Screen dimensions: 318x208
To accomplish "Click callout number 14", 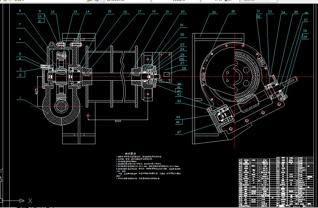I will point(87,12).
